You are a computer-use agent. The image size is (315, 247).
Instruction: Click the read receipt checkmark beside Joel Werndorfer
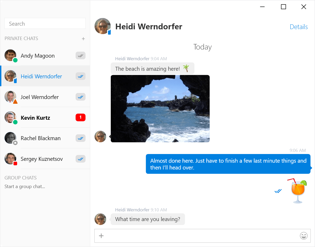pos(80,97)
